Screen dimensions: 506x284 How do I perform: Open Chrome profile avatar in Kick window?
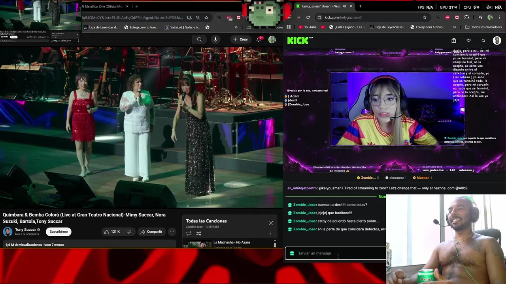490,17
